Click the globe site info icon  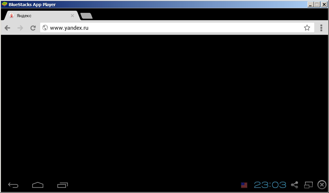(x=45, y=28)
